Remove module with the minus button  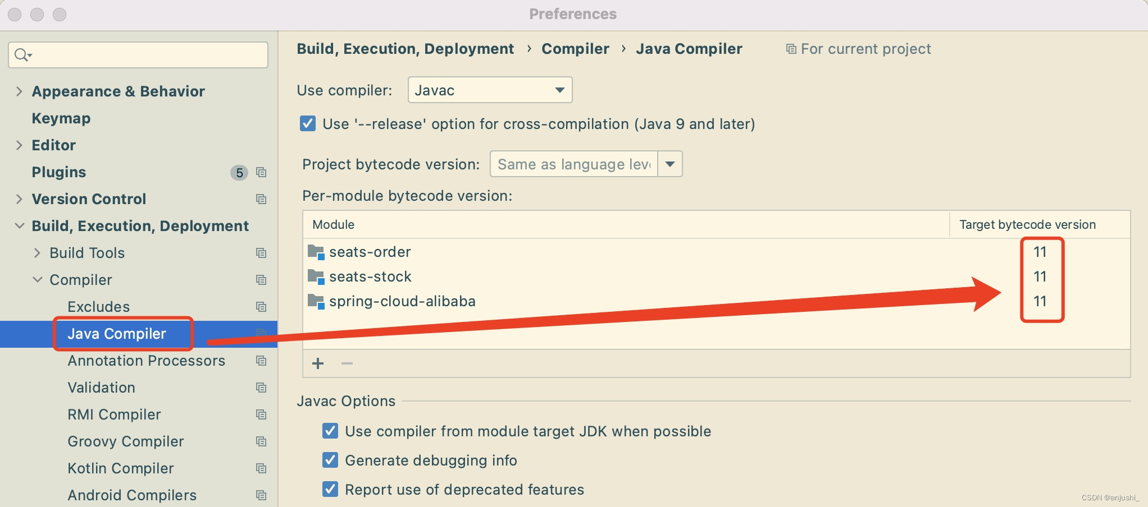tap(347, 363)
